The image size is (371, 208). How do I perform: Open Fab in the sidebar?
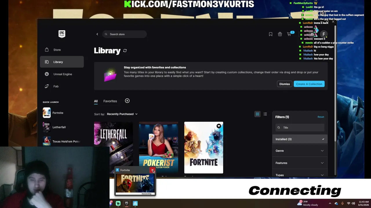(x=62, y=86)
